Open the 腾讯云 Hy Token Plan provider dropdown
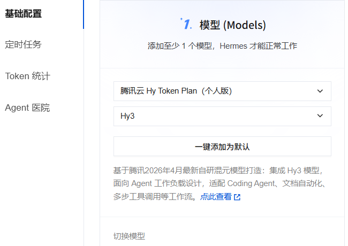The height and width of the screenshot is (246, 348). [x=222, y=91]
